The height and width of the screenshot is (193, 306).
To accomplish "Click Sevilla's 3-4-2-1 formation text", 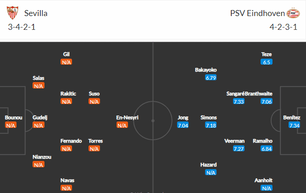I will tap(22, 27).
